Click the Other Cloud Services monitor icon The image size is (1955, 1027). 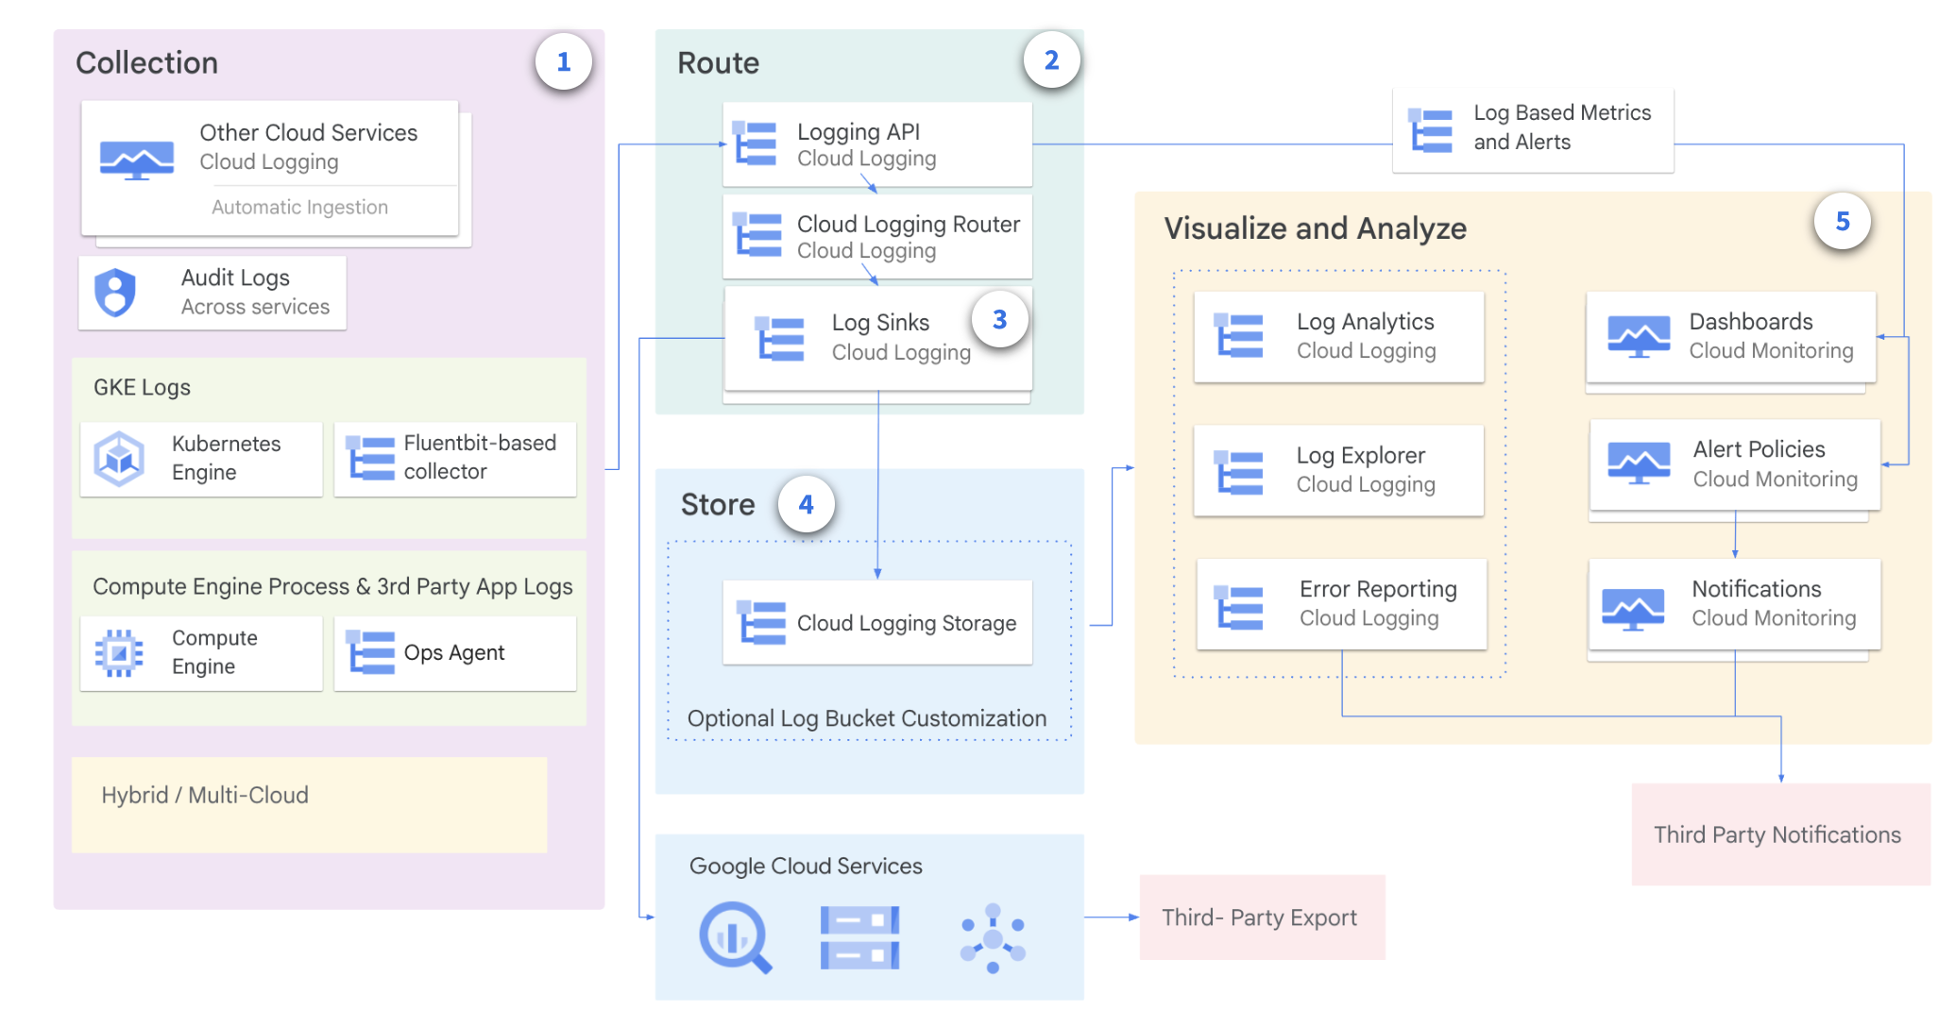pos(137,160)
